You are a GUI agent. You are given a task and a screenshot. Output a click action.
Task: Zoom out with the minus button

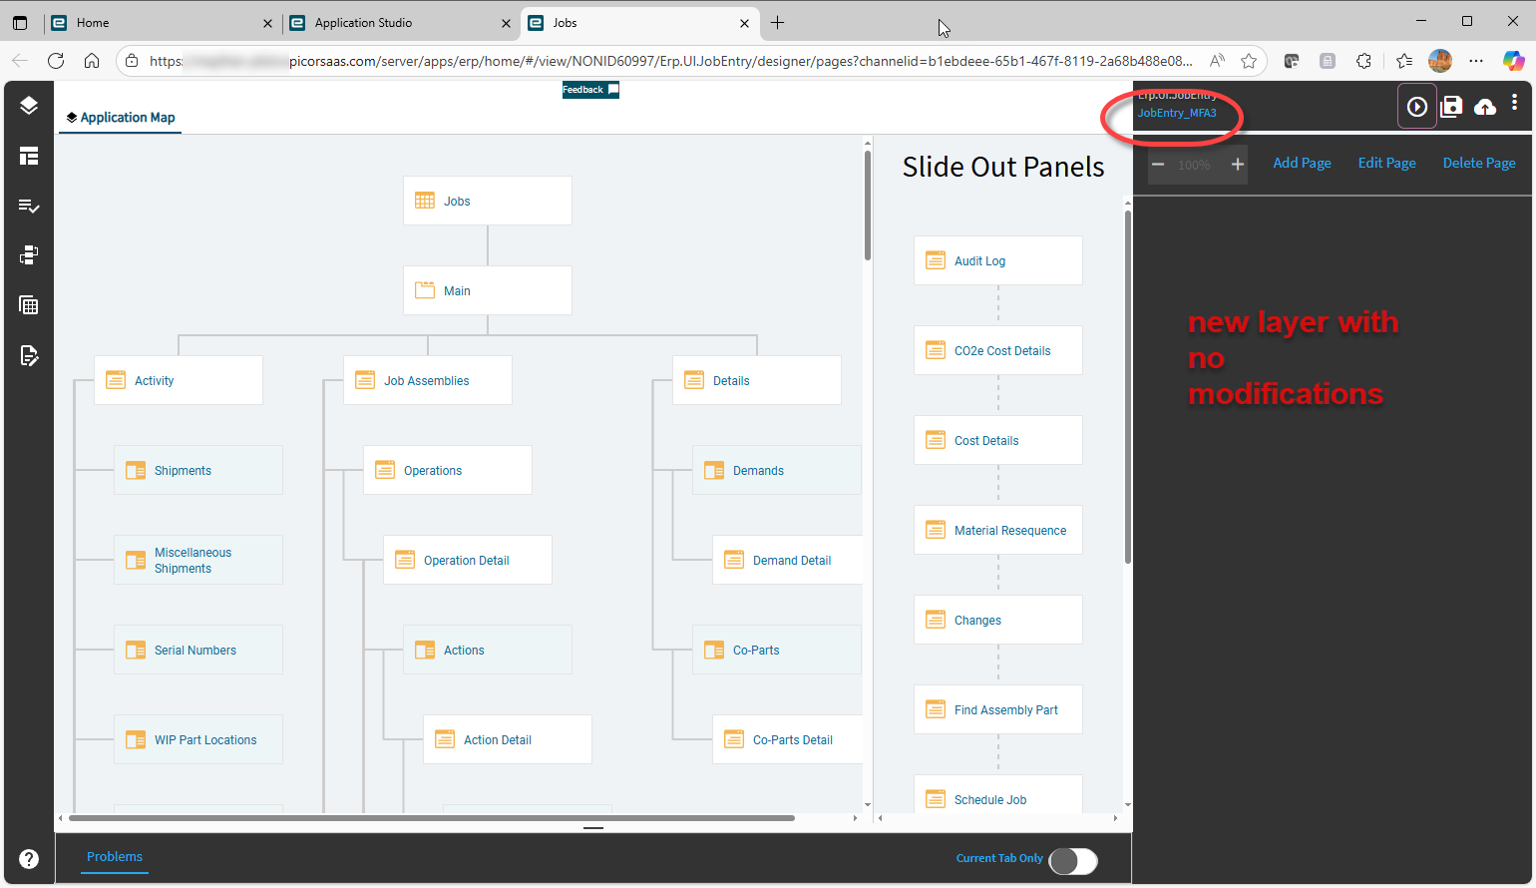1158,165
